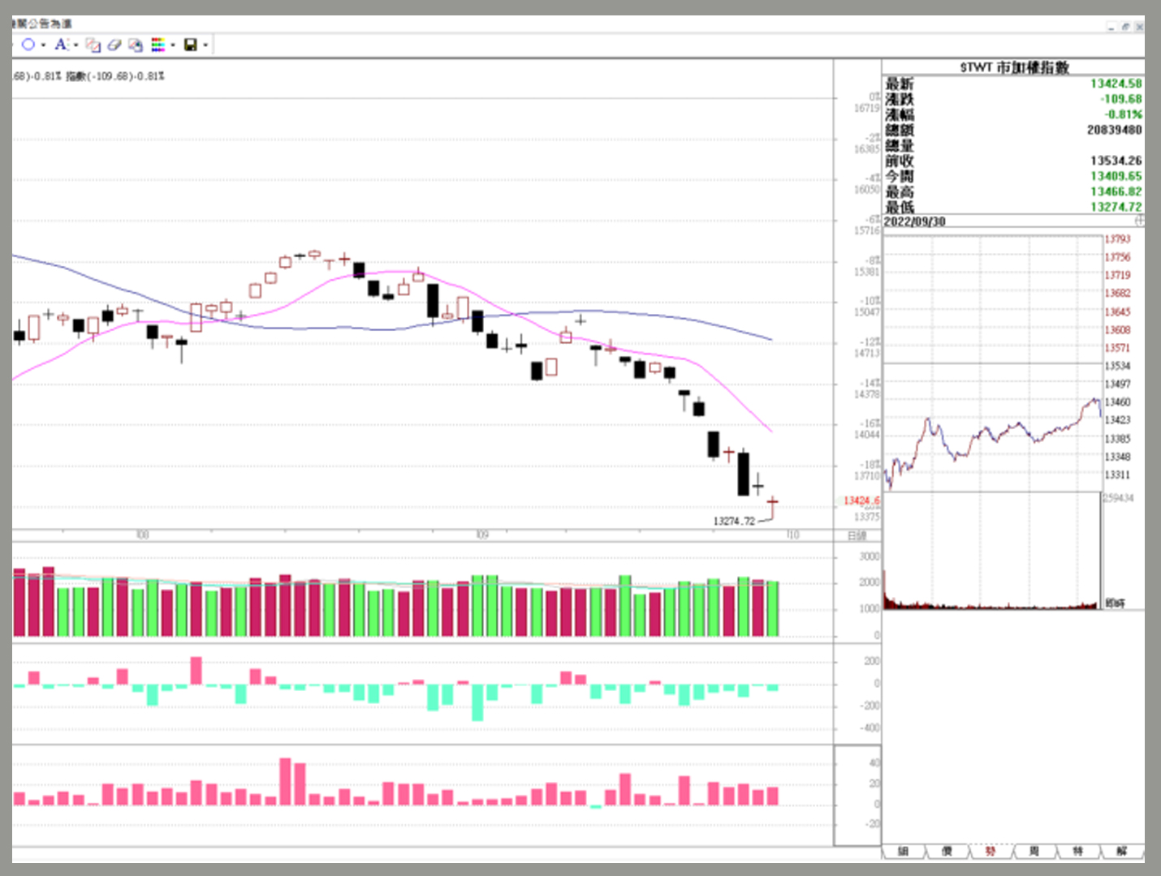This screenshot has height=876, width=1161.
Task: Click the 前收 value 13534.26
Action: point(1116,161)
